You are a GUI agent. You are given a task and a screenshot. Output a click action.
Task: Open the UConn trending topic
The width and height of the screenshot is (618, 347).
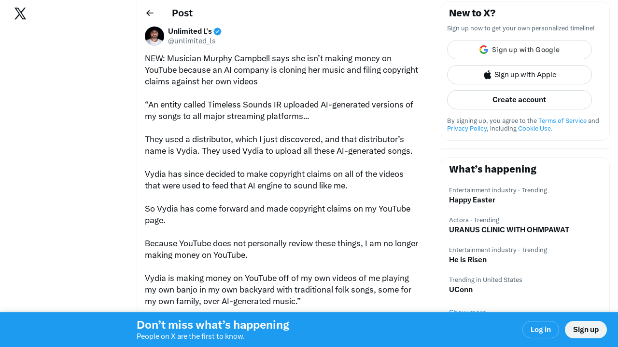click(x=461, y=290)
